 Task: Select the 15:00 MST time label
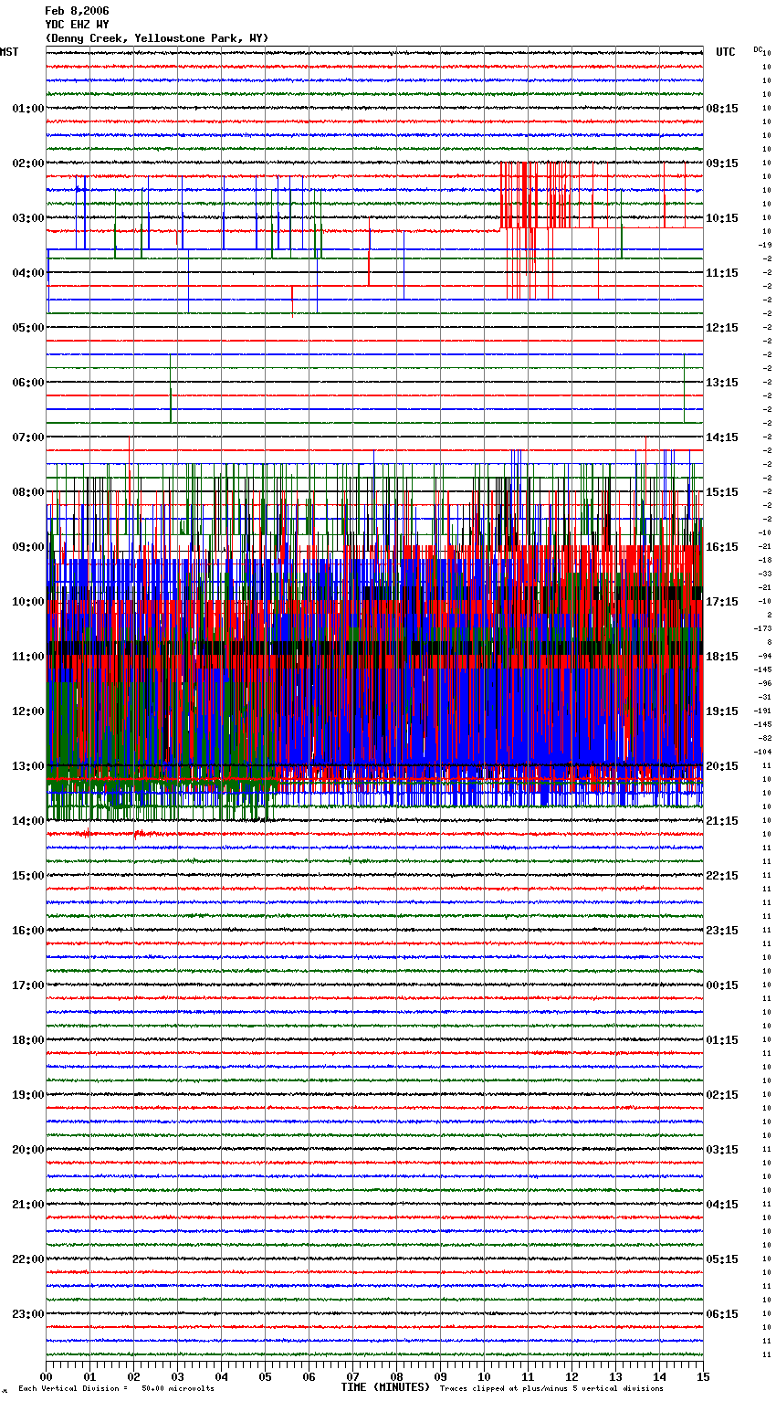(x=28, y=876)
